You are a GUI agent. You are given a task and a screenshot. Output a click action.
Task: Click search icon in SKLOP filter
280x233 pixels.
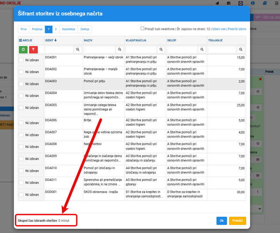pos(202,50)
